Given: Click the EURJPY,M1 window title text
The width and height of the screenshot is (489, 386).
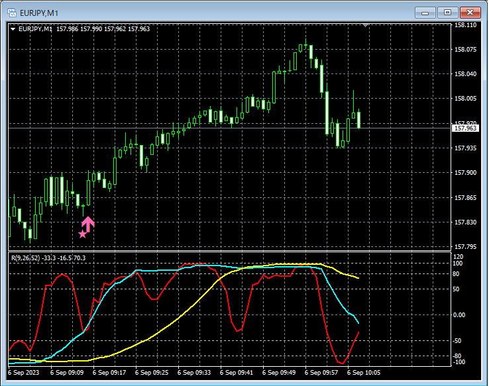Looking at the screenshot, I should point(39,13).
